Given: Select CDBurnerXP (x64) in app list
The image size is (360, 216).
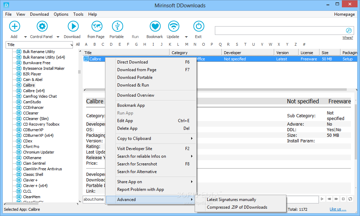Looking at the screenshot, I should 38,135.
